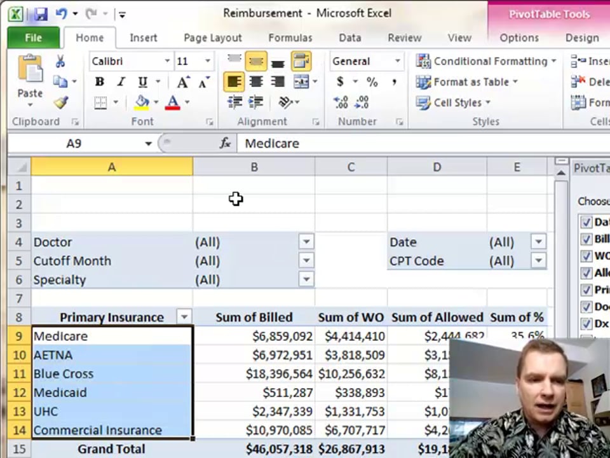Screen dimensions: 610x458
Task: Click the Save icon in quick access toolbar
Action: 40,14
